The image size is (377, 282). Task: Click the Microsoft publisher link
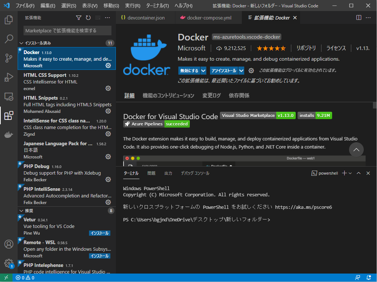point(192,48)
